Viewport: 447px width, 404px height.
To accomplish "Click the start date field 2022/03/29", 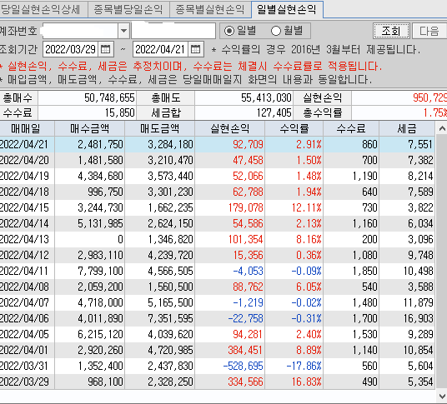I will pyautogui.click(x=70, y=49).
